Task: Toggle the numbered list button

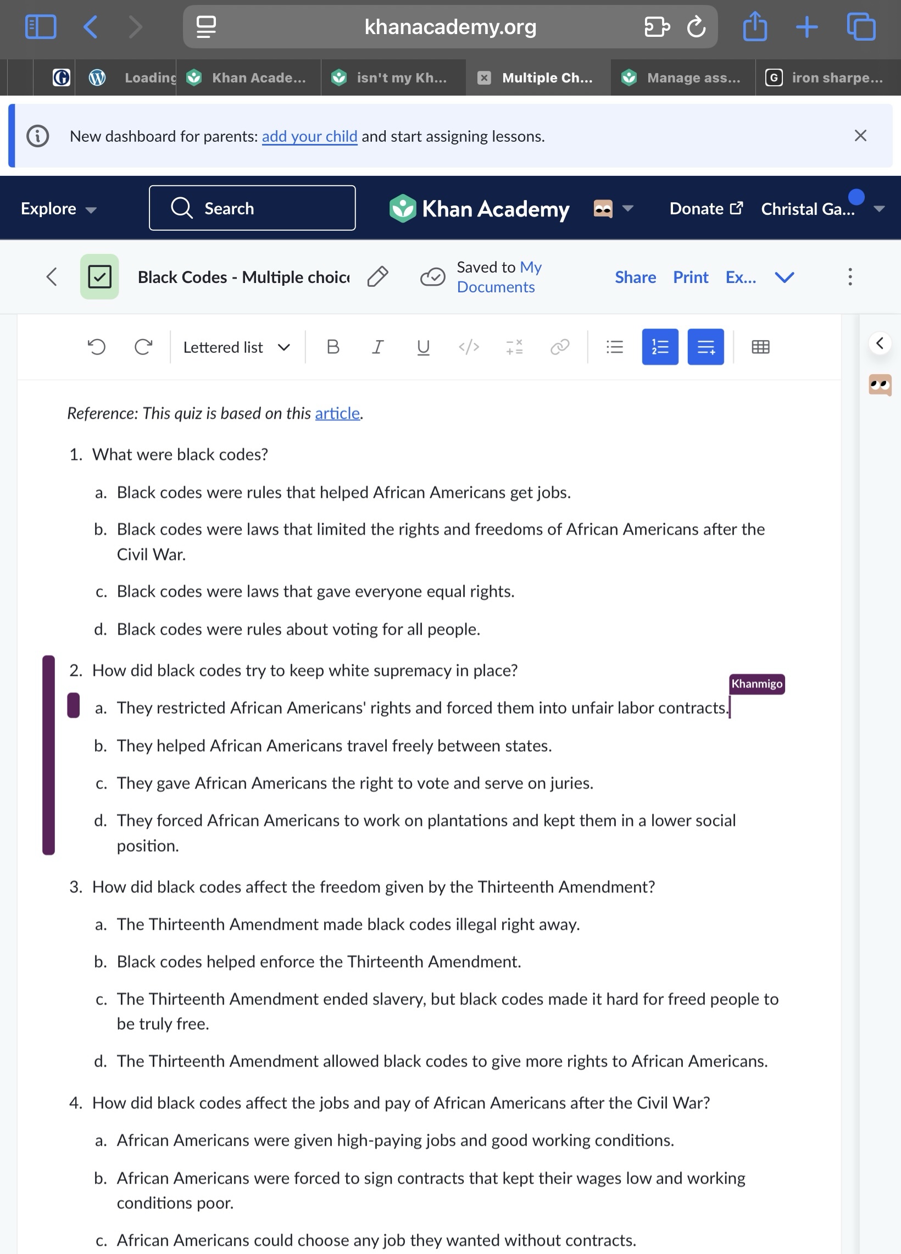Action: point(660,347)
